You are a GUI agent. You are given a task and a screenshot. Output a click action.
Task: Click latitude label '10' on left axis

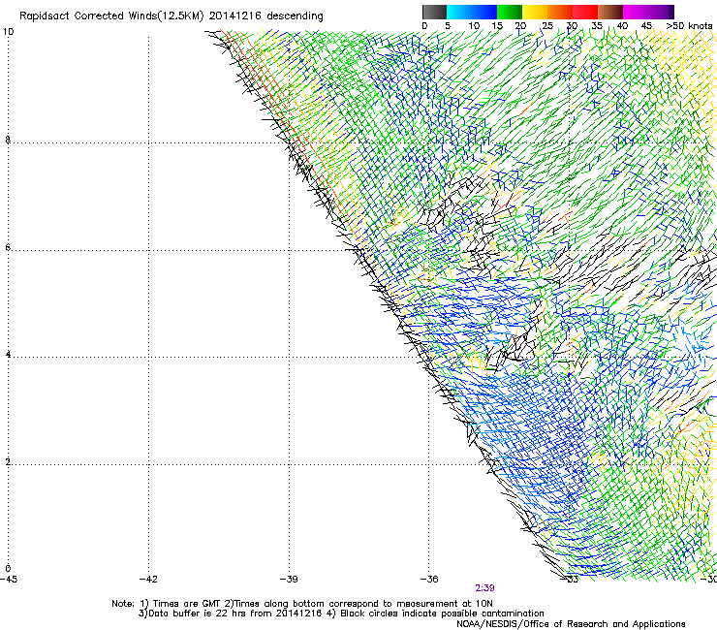coord(8,32)
